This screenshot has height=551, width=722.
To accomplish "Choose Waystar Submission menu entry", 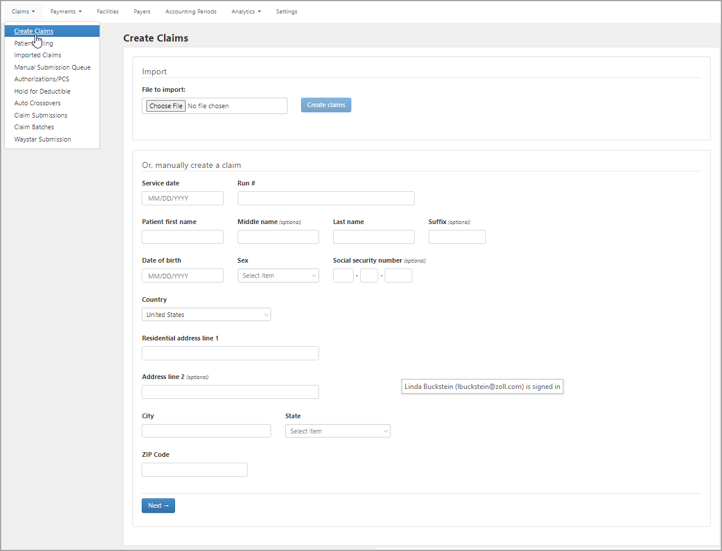I will 52,139.
